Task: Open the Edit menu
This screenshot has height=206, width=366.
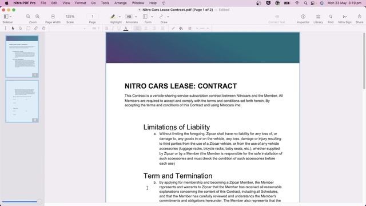Action: [54, 3]
